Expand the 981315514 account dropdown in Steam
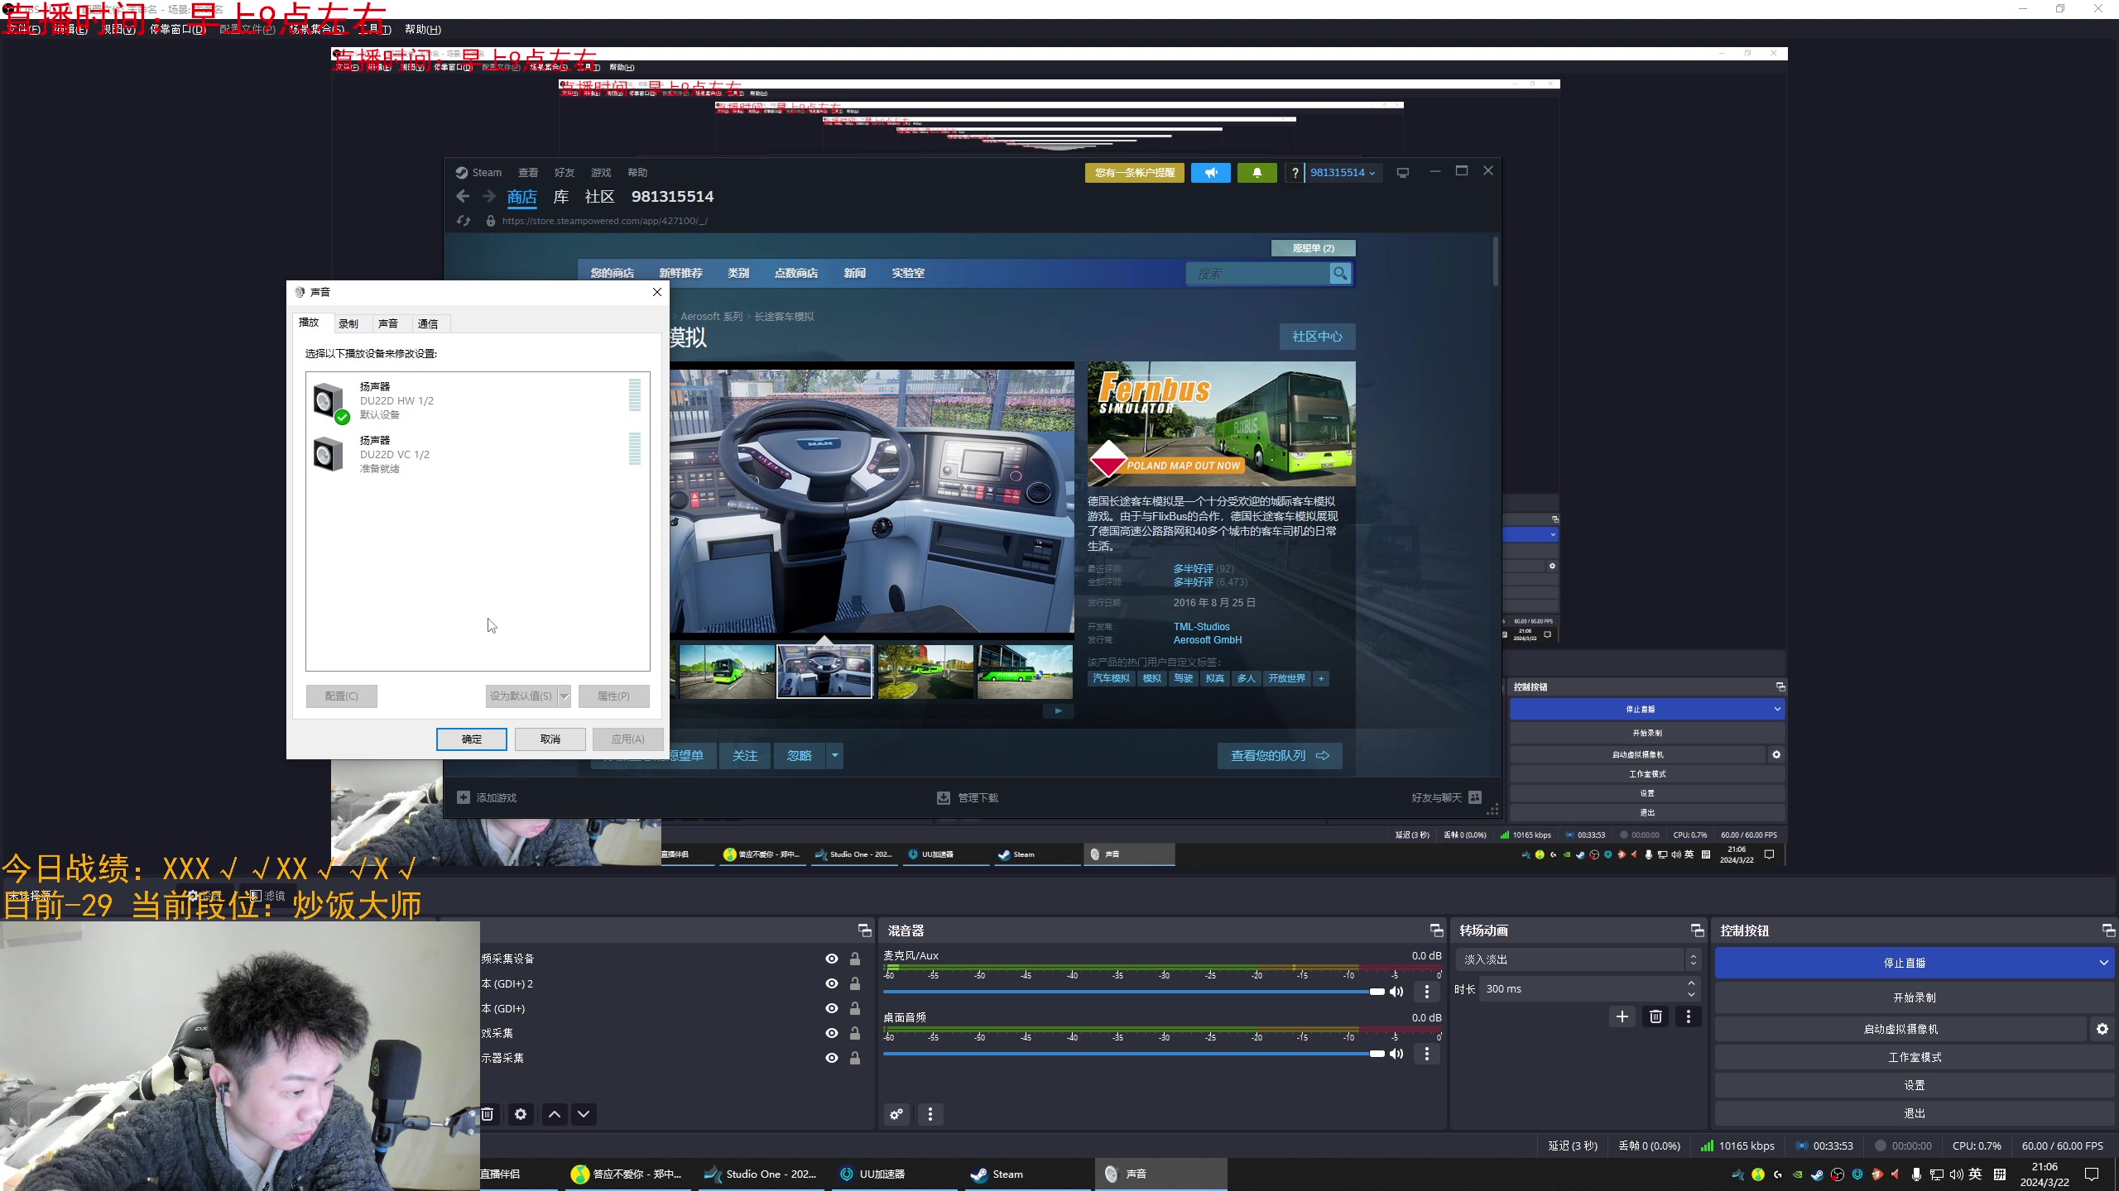This screenshot has height=1191, width=2119. tap(1343, 173)
